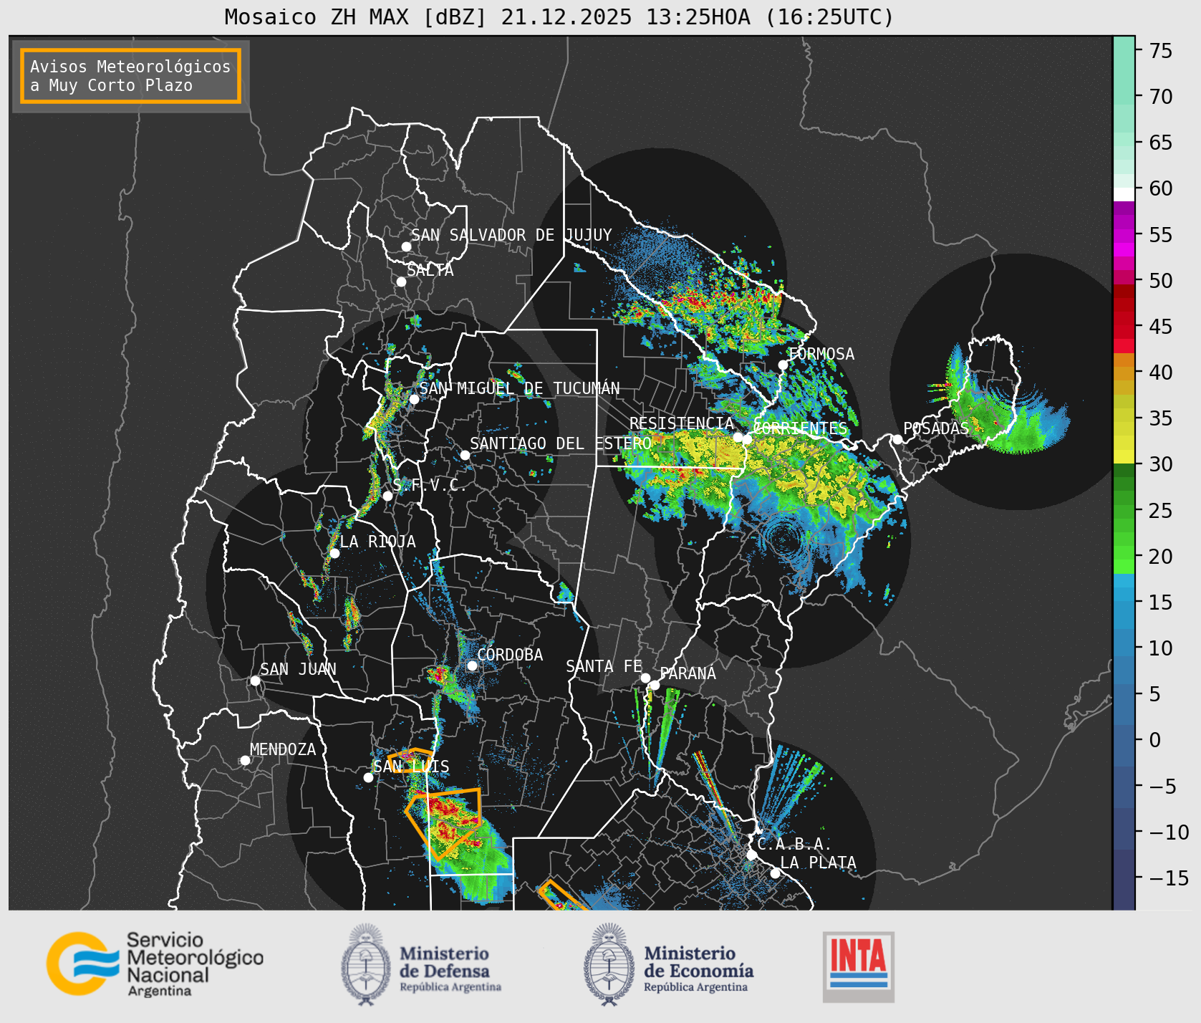Click the SANTIAGO DEL ESTERO label
This screenshot has height=1023, width=1201.
pyautogui.click(x=561, y=443)
